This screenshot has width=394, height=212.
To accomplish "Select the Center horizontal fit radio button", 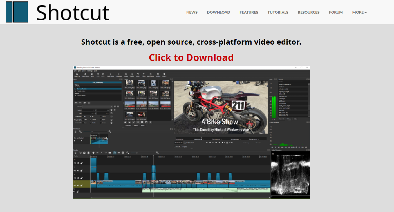I will [x=91, y=120].
